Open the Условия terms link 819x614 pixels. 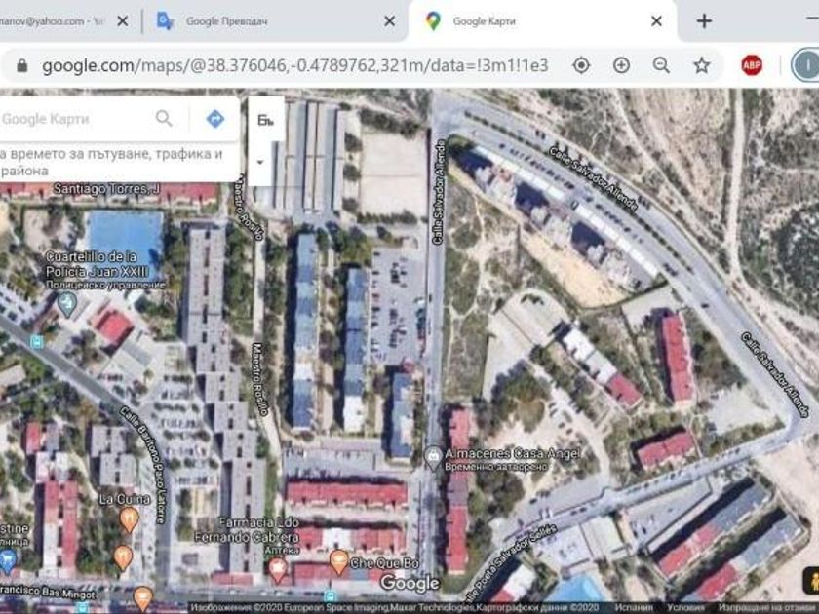685,608
